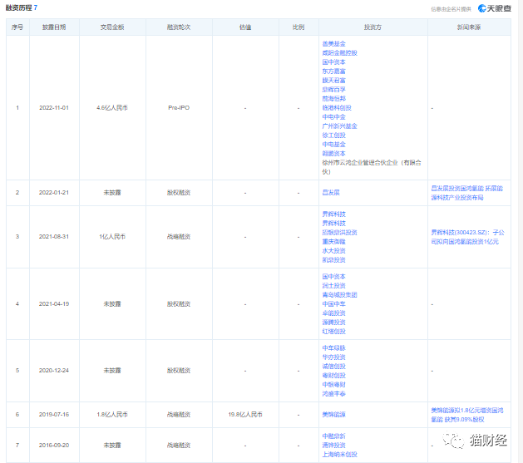The image size is (523, 463).
Task: Select the date cell 2022-11-01
Action: pos(54,108)
